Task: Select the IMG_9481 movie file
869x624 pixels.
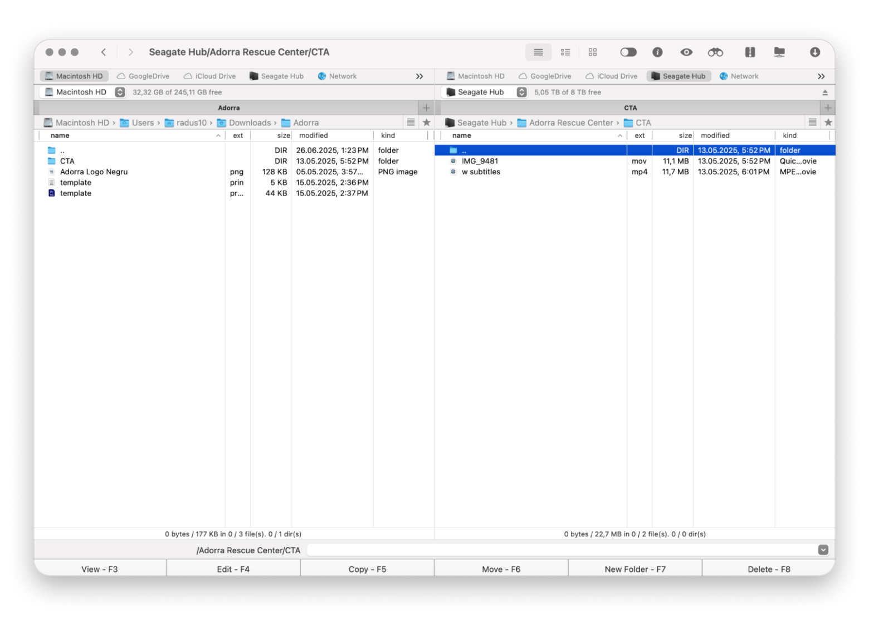Action: click(x=480, y=161)
